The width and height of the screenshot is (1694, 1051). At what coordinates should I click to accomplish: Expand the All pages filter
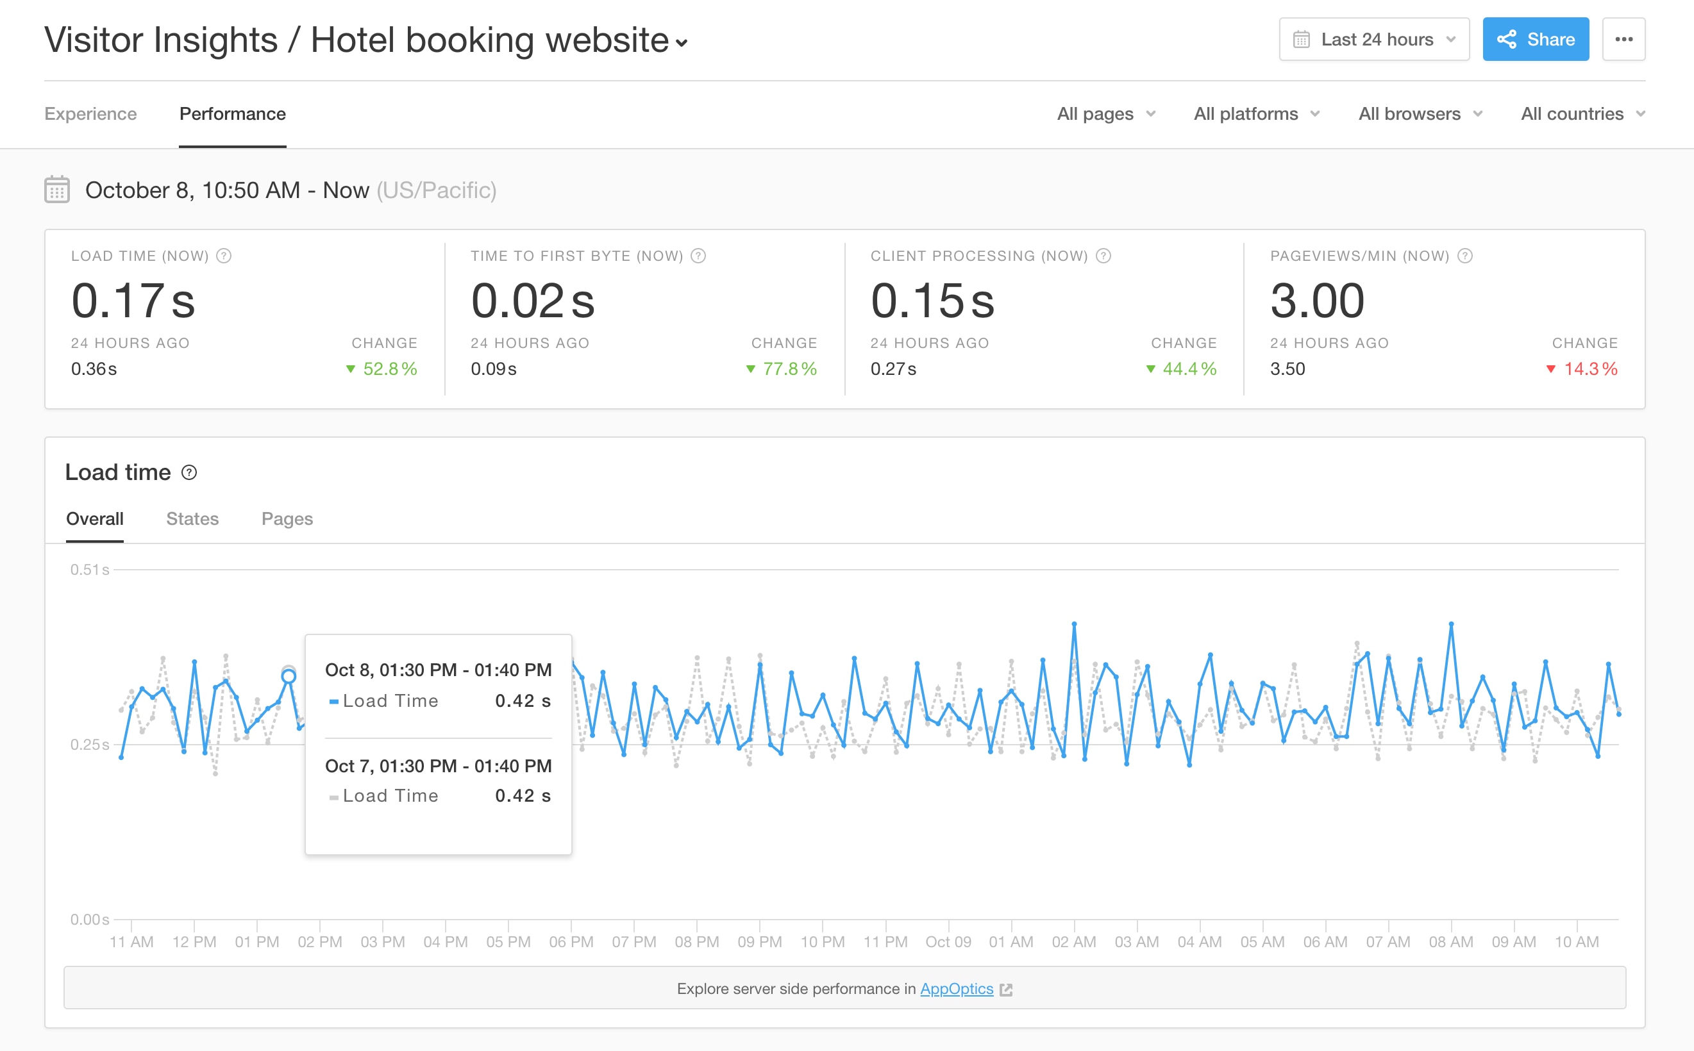tap(1107, 114)
